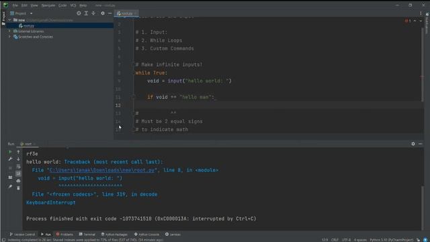
Task: Hide the Project tool window
Action: 110,13
